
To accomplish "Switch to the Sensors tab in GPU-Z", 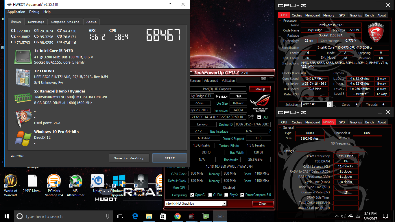I will [195, 81].
